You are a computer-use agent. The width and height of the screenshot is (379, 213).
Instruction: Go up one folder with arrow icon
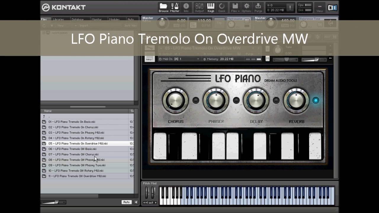[44, 117]
